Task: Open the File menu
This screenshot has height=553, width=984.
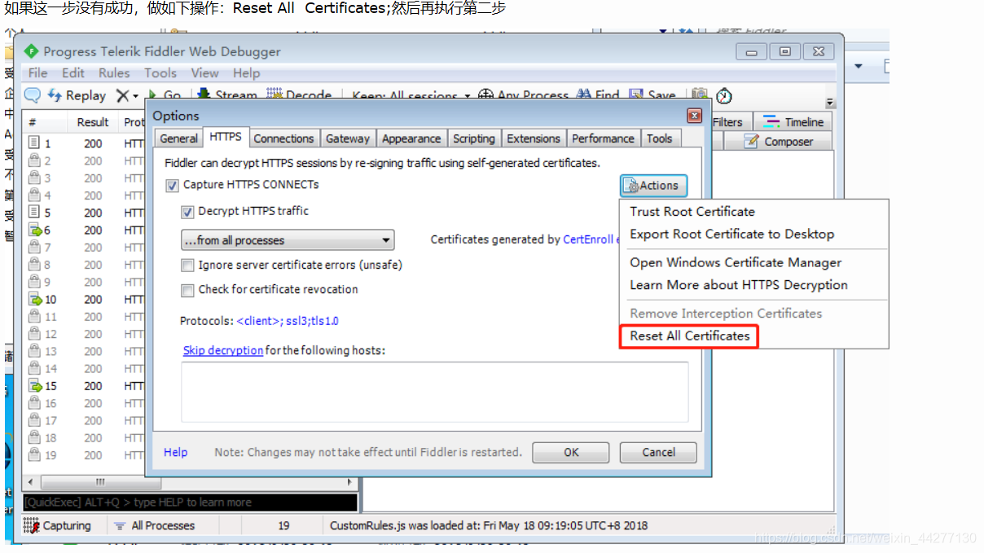Action: click(x=38, y=72)
